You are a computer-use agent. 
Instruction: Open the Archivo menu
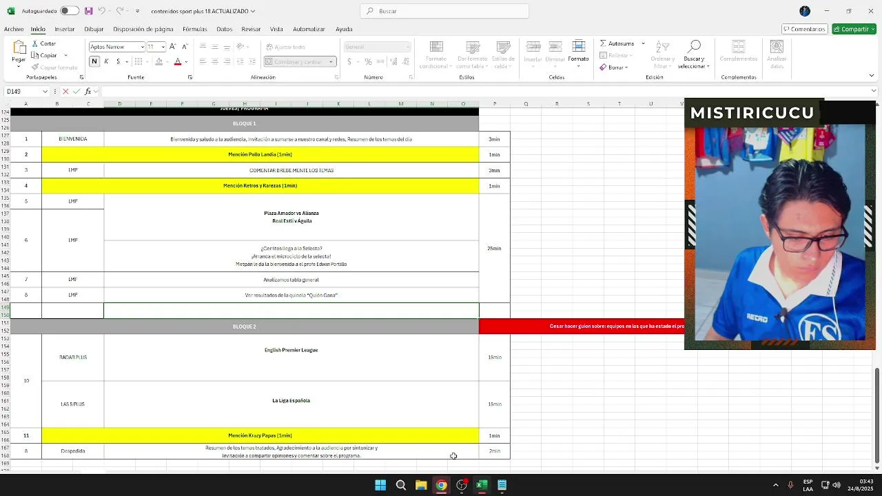(14, 29)
